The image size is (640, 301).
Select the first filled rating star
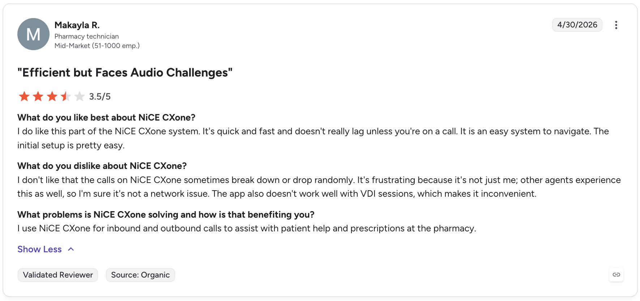24,96
